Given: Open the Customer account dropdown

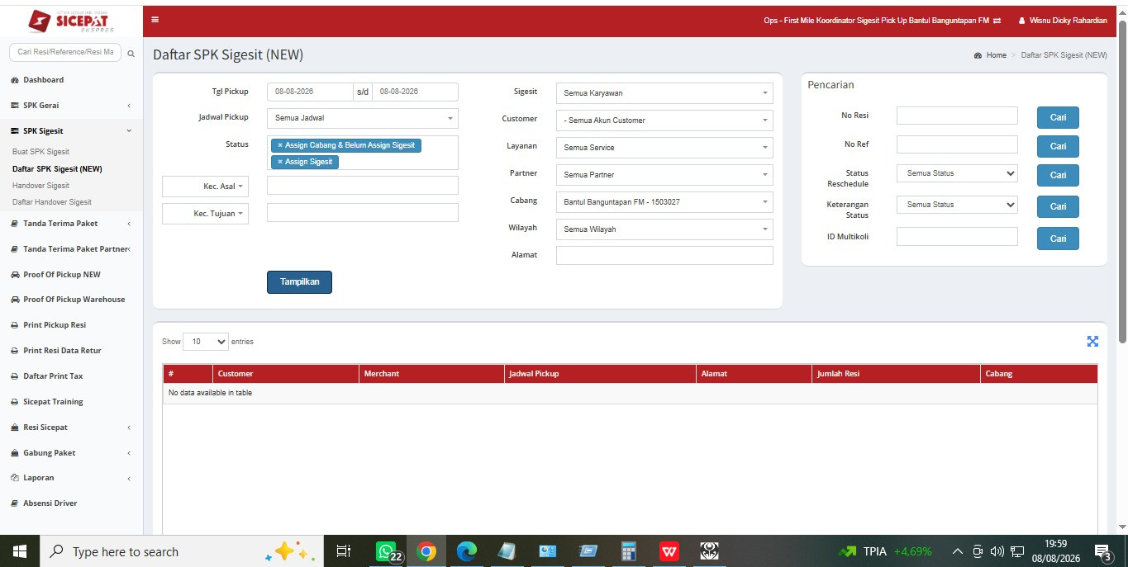Looking at the screenshot, I should (664, 120).
